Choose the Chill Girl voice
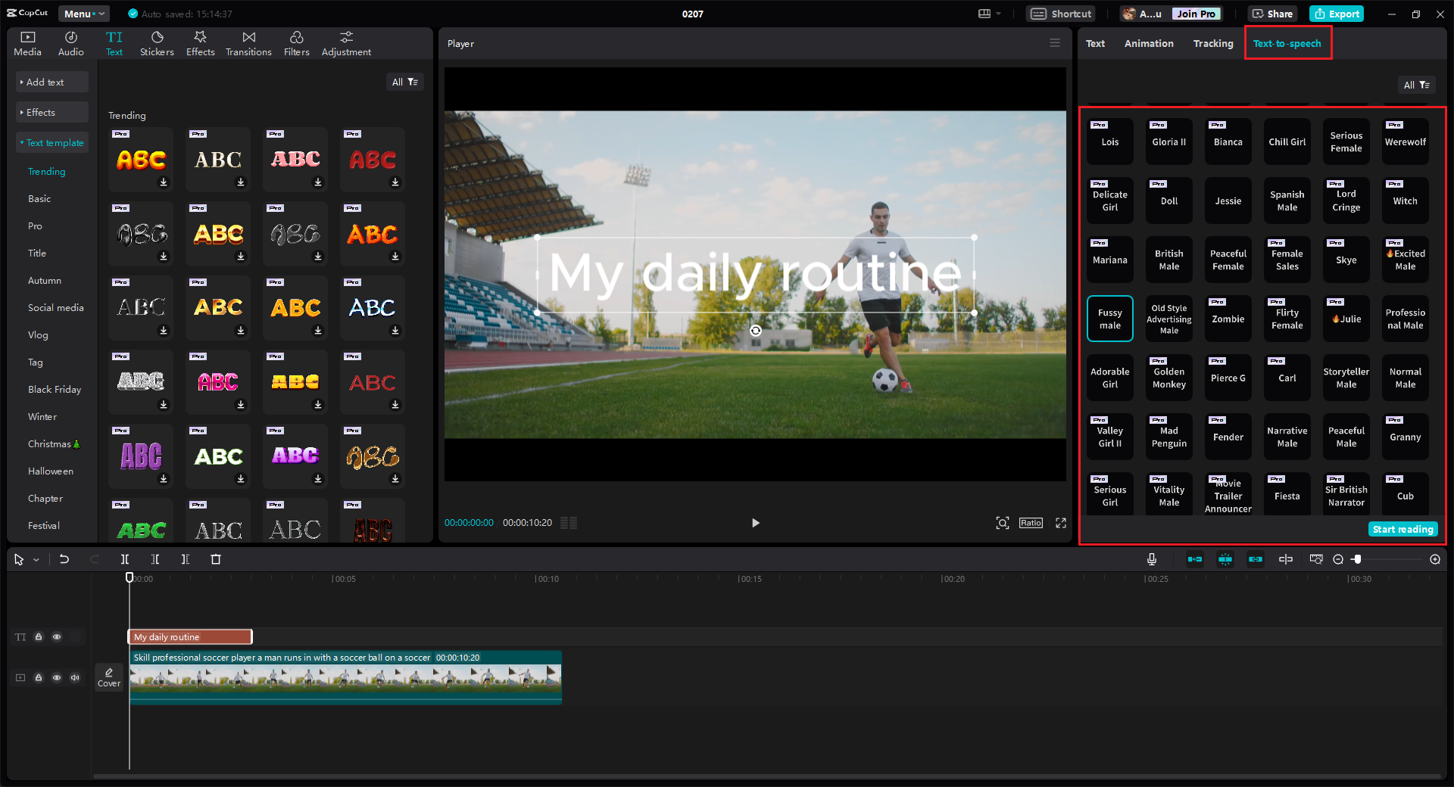Image resolution: width=1454 pixels, height=787 pixels. click(x=1287, y=142)
